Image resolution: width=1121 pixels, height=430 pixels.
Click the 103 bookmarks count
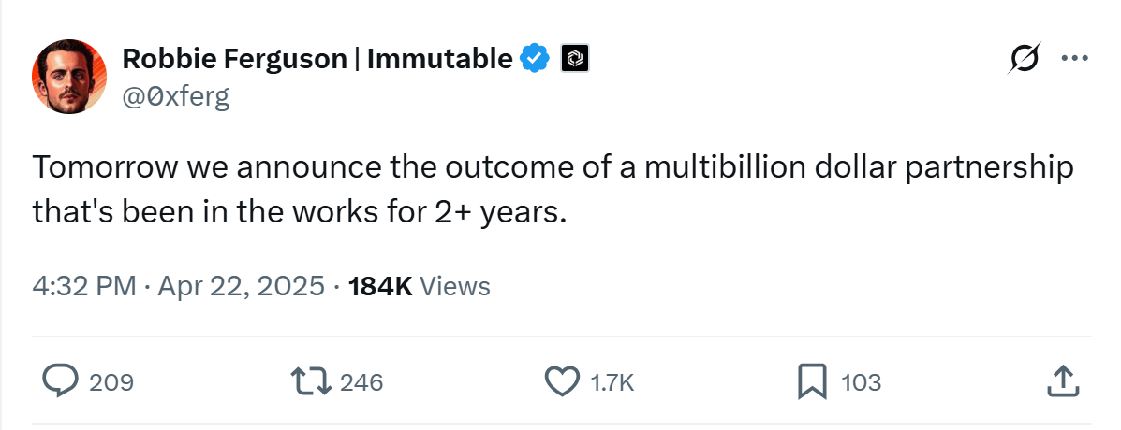(x=861, y=382)
